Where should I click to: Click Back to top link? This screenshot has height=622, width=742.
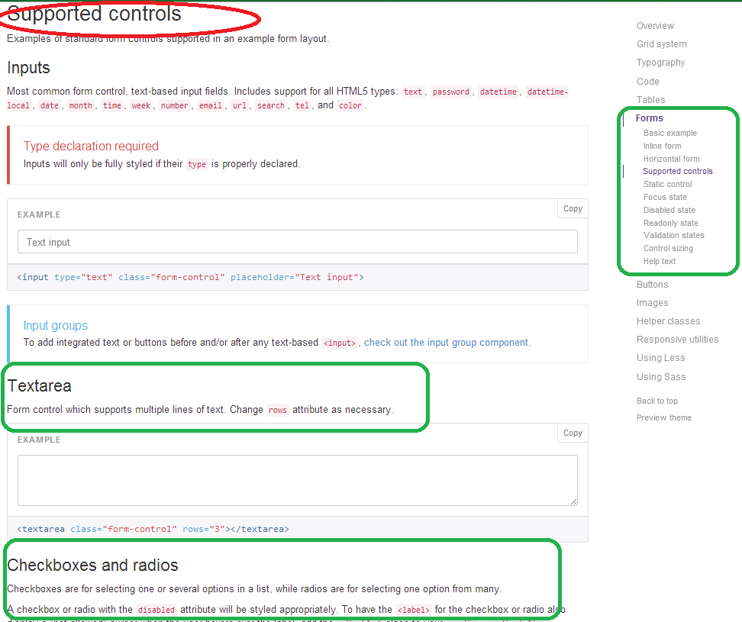[x=657, y=400]
